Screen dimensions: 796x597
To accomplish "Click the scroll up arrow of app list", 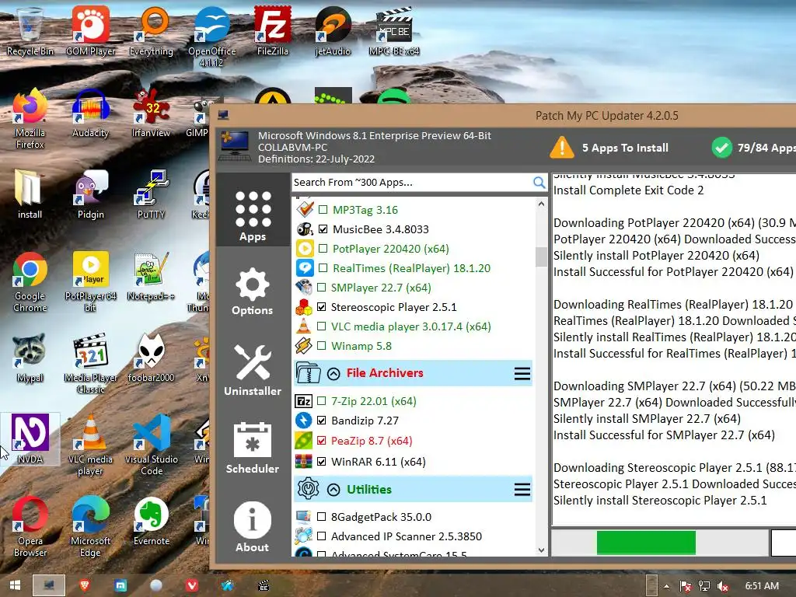I will pos(541,204).
